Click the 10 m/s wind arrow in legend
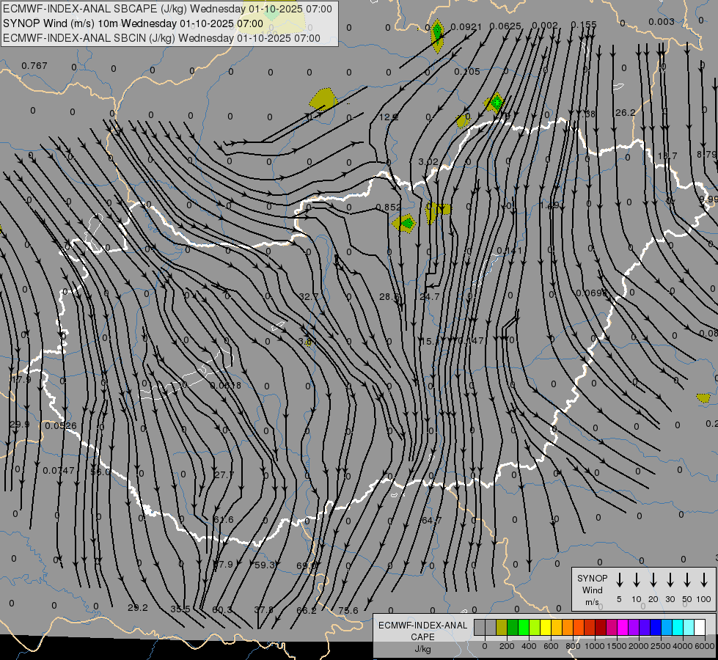 tap(637, 580)
